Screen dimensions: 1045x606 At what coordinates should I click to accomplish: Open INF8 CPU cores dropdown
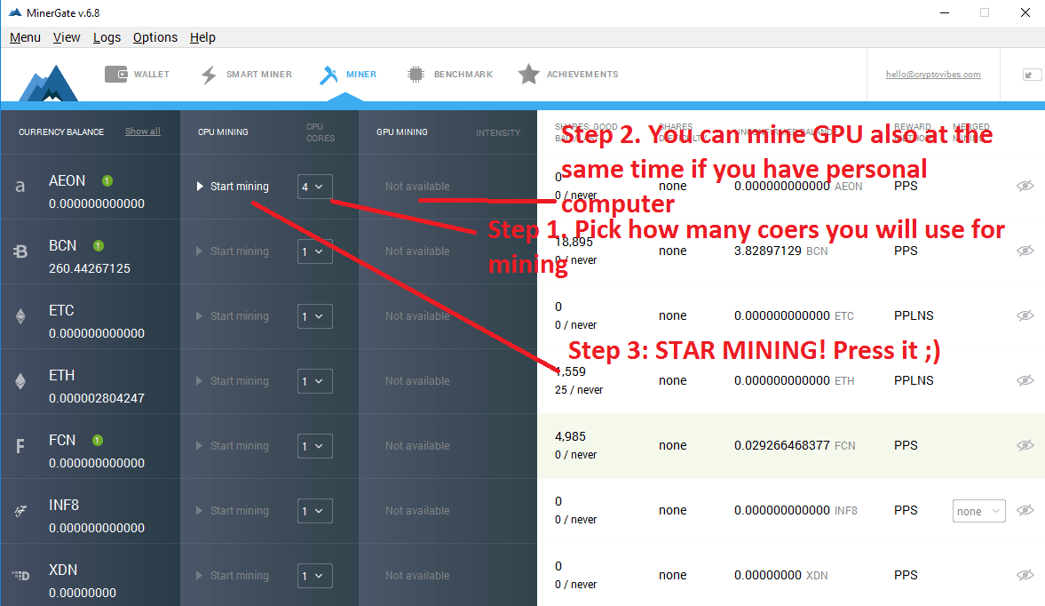click(x=314, y=511)
